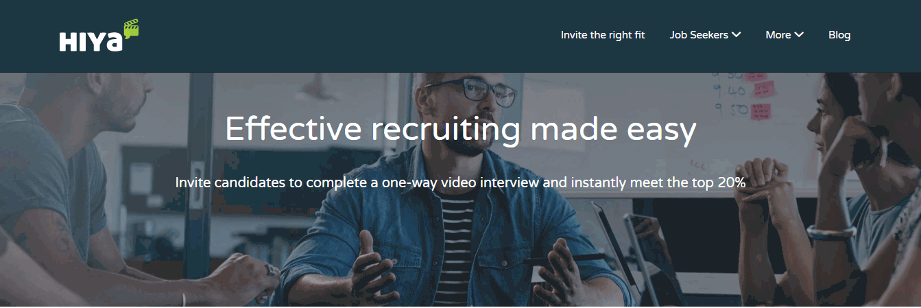921x308 pixels.
Task: Click the pen in the man's hand
Action: click(564, 259)
